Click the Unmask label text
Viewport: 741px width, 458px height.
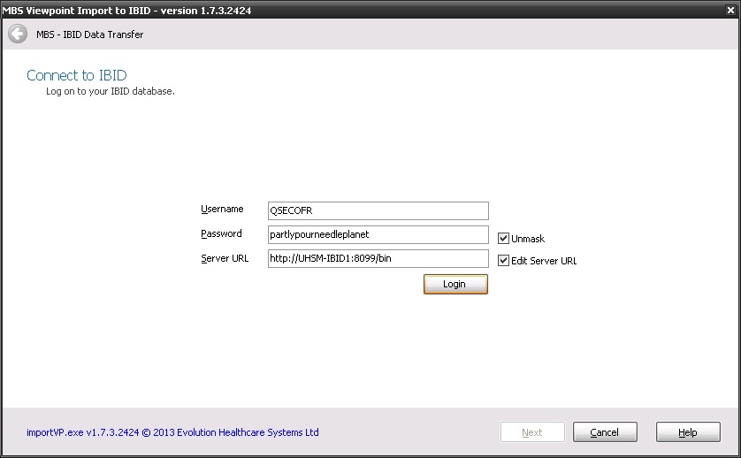click(528, 239)
